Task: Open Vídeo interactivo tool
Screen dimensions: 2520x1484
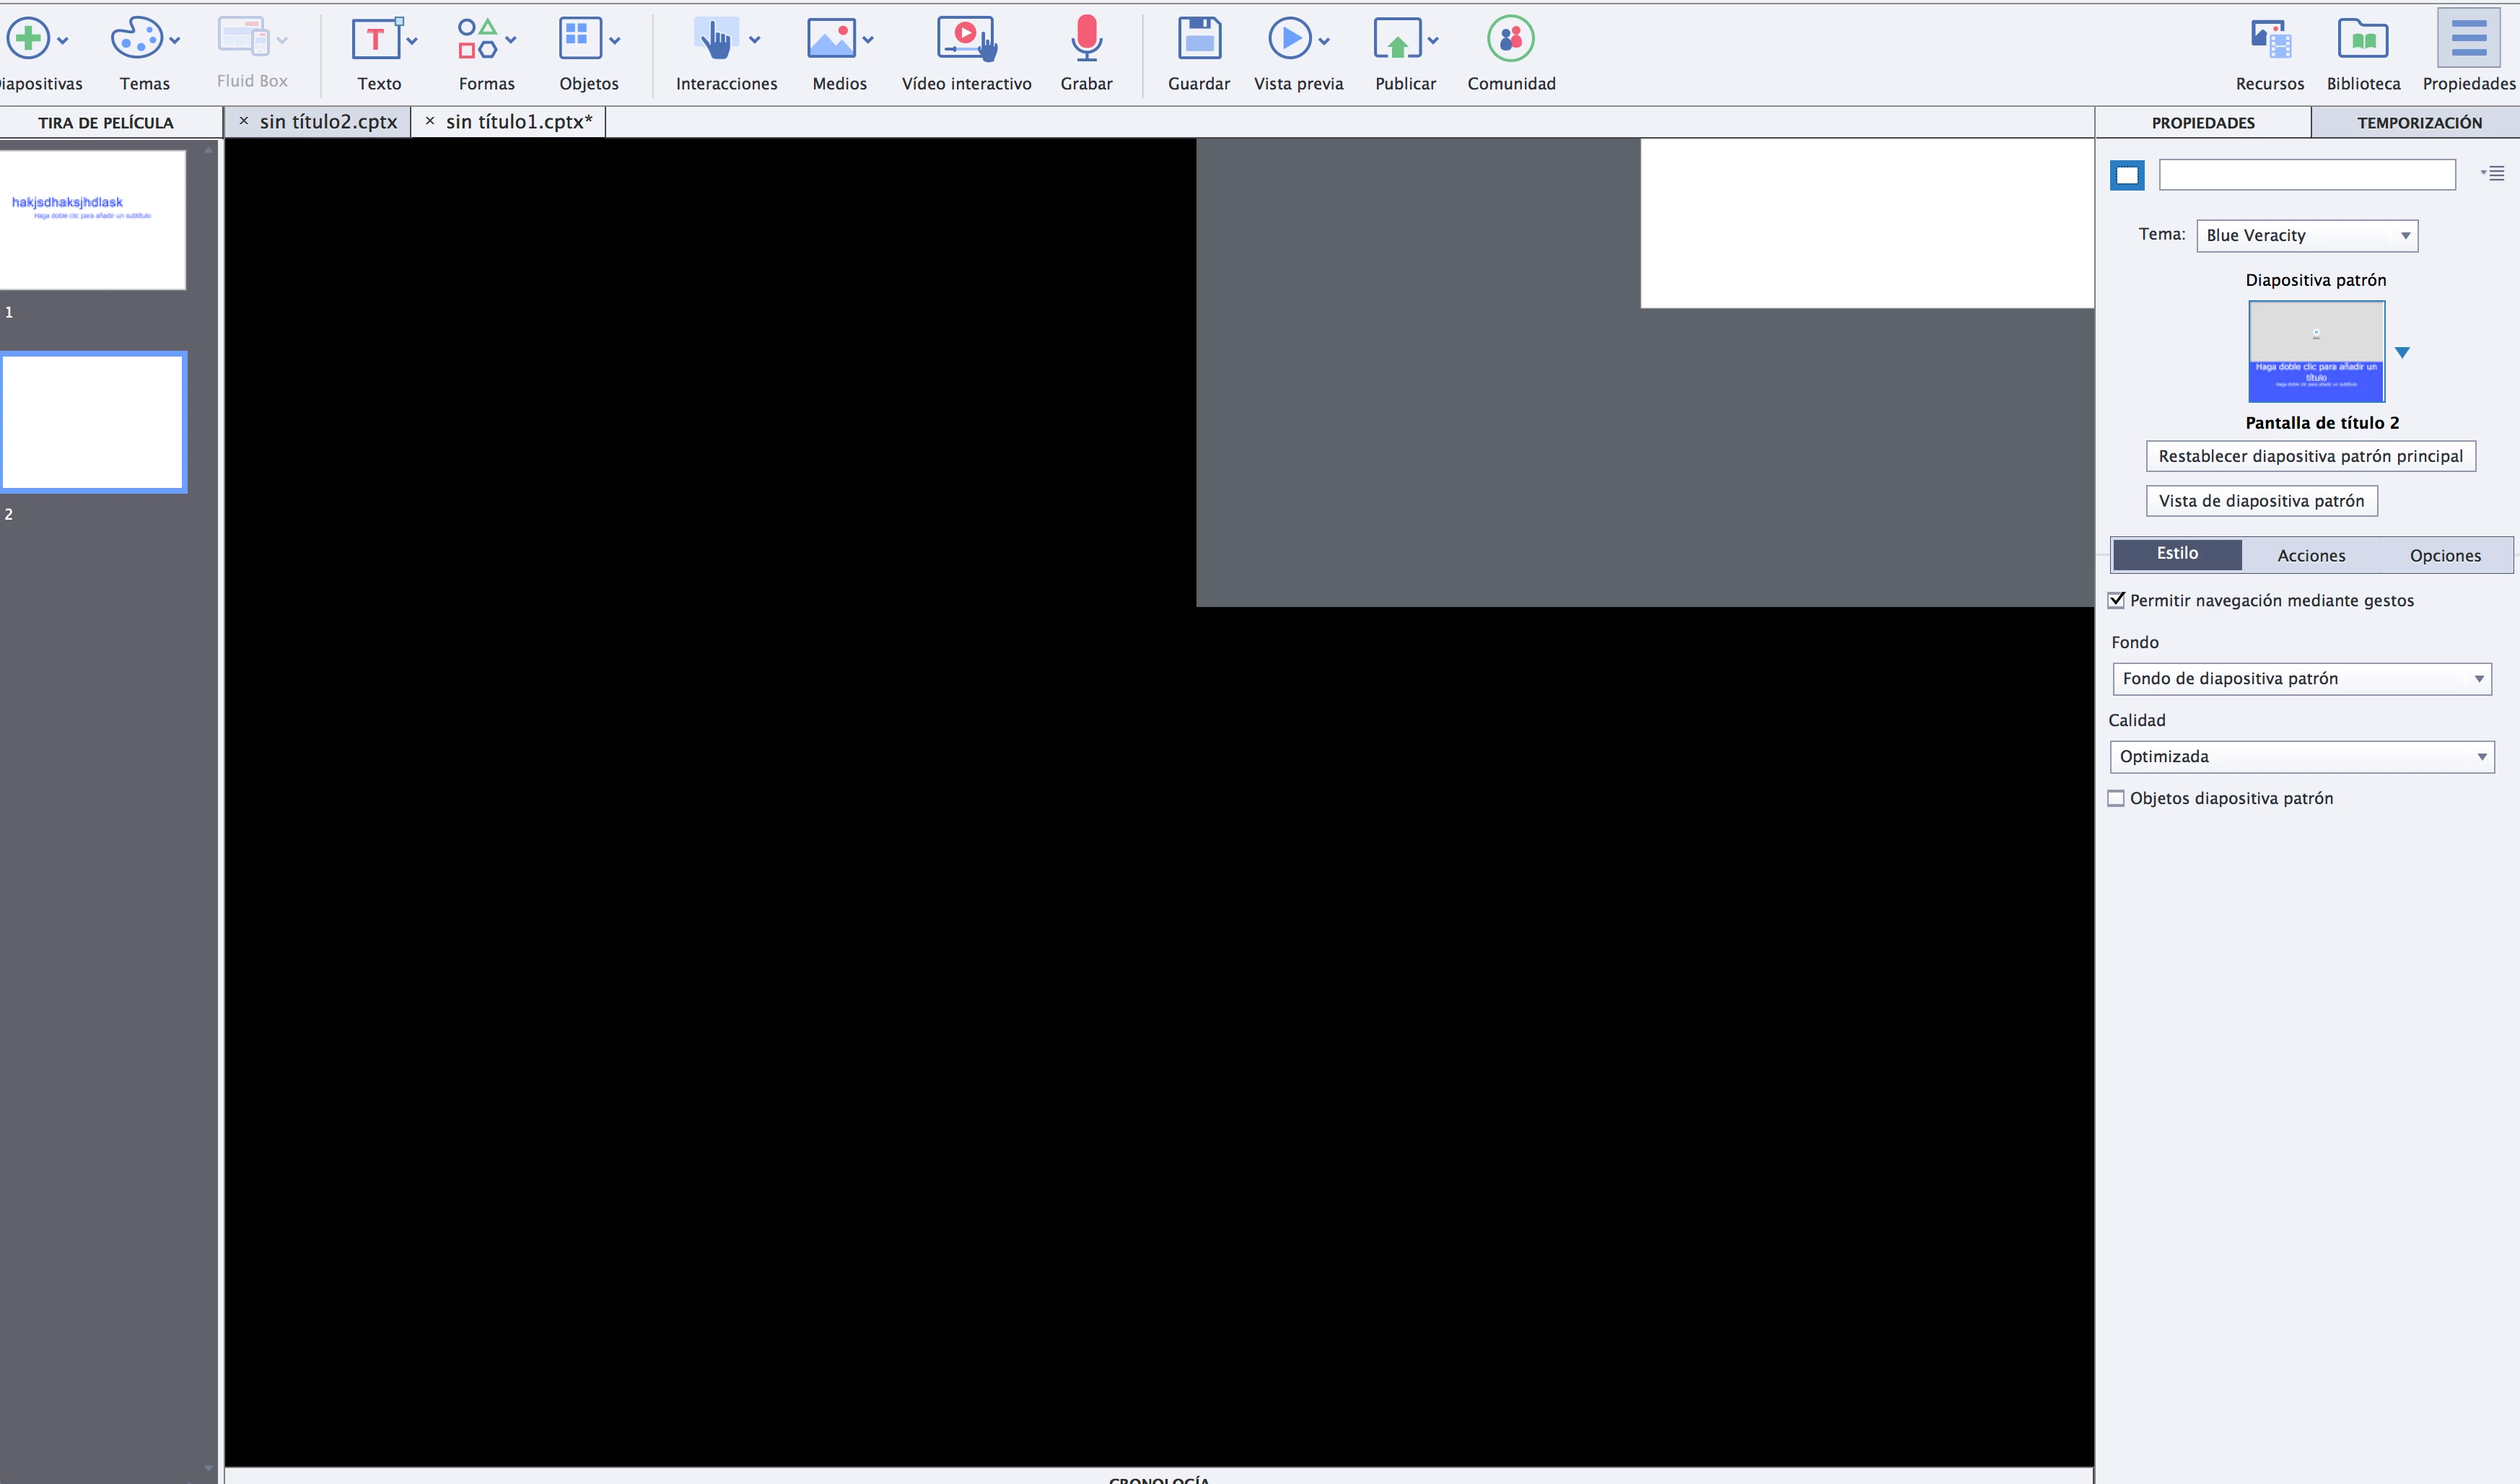Action: (x=965, y=40)
